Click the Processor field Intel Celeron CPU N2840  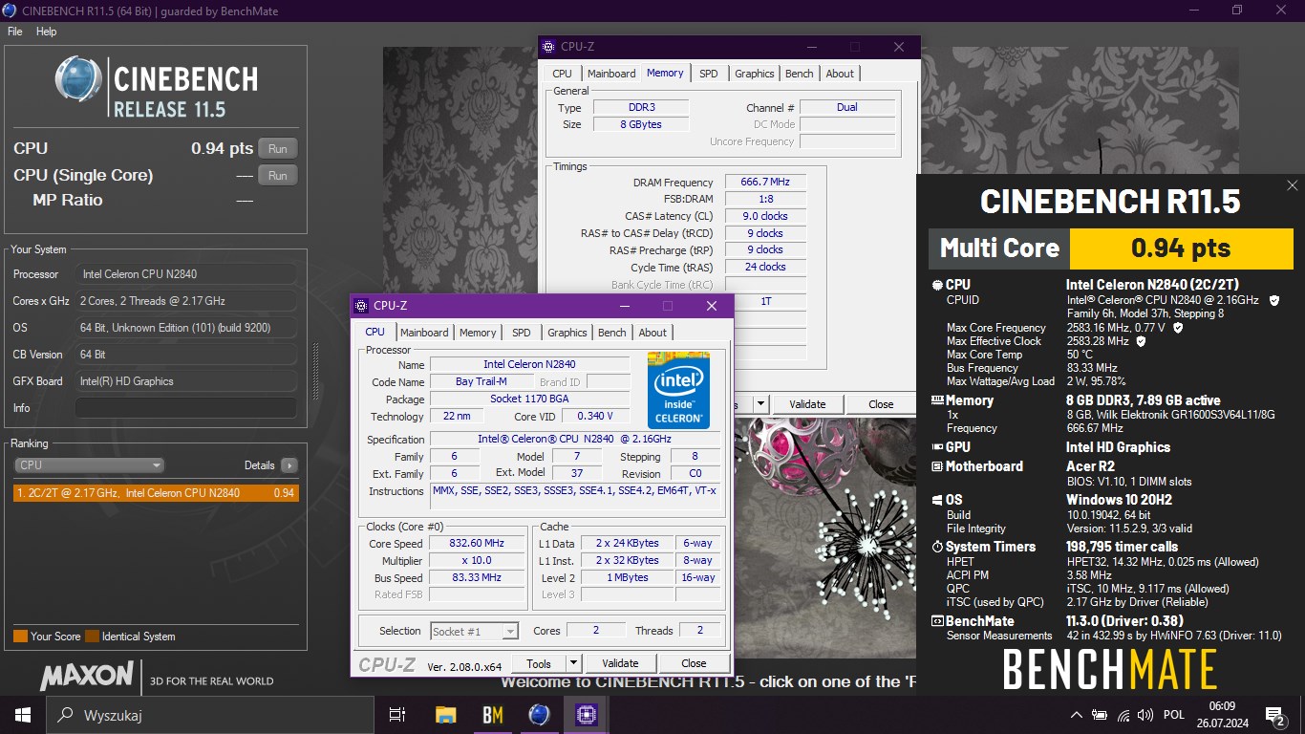pyautogui.click(x=185, y=274)
